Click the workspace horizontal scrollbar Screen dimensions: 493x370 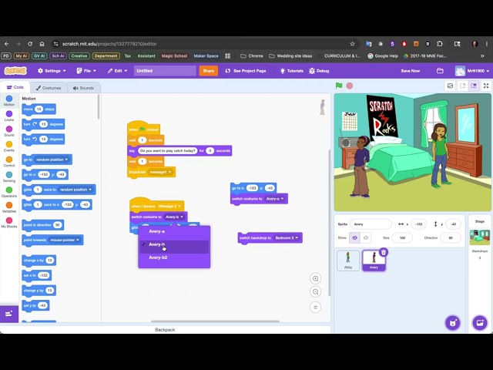(215, 321)
